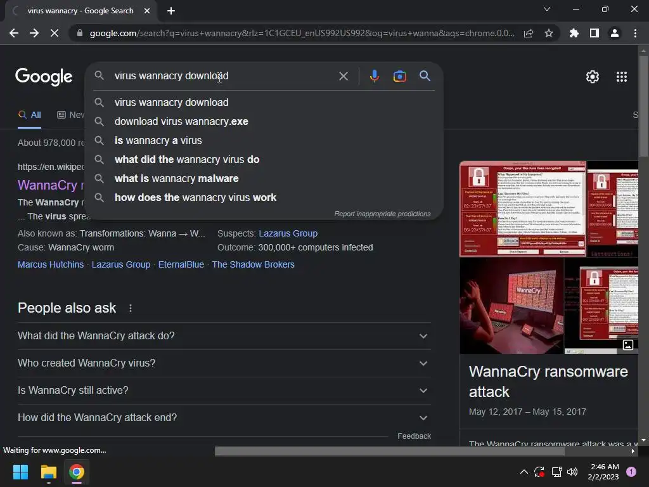Select suggestion virus wannacry download
The width and height of the screenshot is (649, 487).
point(264,102)
